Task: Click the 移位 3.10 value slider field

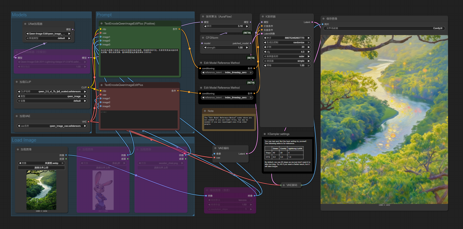Action: click(226, 26)
